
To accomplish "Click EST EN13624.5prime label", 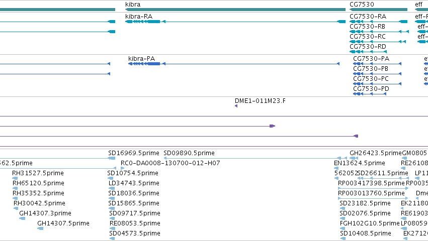I will pyautogui.click(x=360, y=163).
